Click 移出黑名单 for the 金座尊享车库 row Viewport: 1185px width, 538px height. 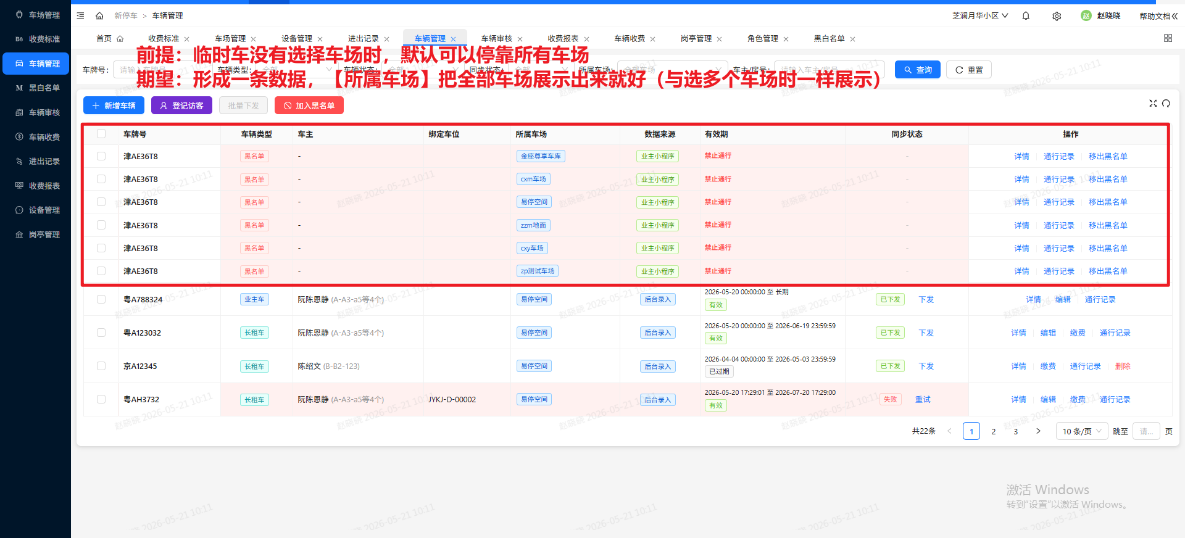[x=1108, y=156]
